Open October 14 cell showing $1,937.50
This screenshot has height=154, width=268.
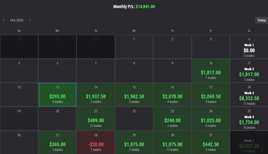click(96, 95)
